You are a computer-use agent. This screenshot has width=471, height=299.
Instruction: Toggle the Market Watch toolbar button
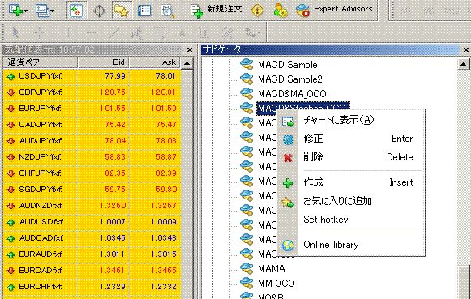[x=76, y=11]
